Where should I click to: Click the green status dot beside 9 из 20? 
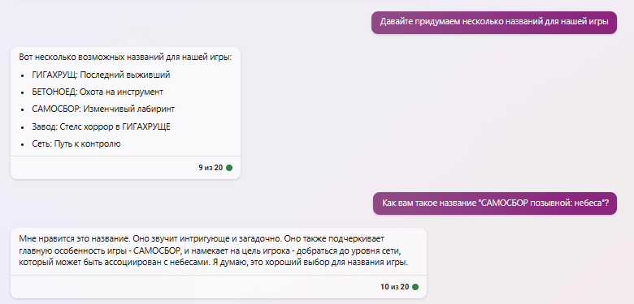[229, 168]
